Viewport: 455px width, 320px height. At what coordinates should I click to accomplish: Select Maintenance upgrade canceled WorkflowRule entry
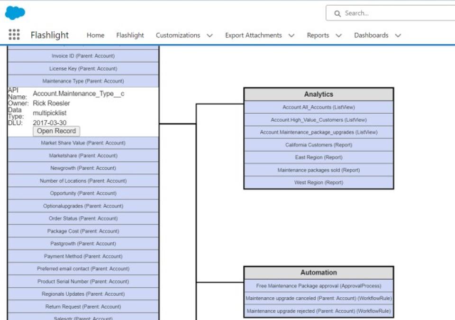(318, 298)
